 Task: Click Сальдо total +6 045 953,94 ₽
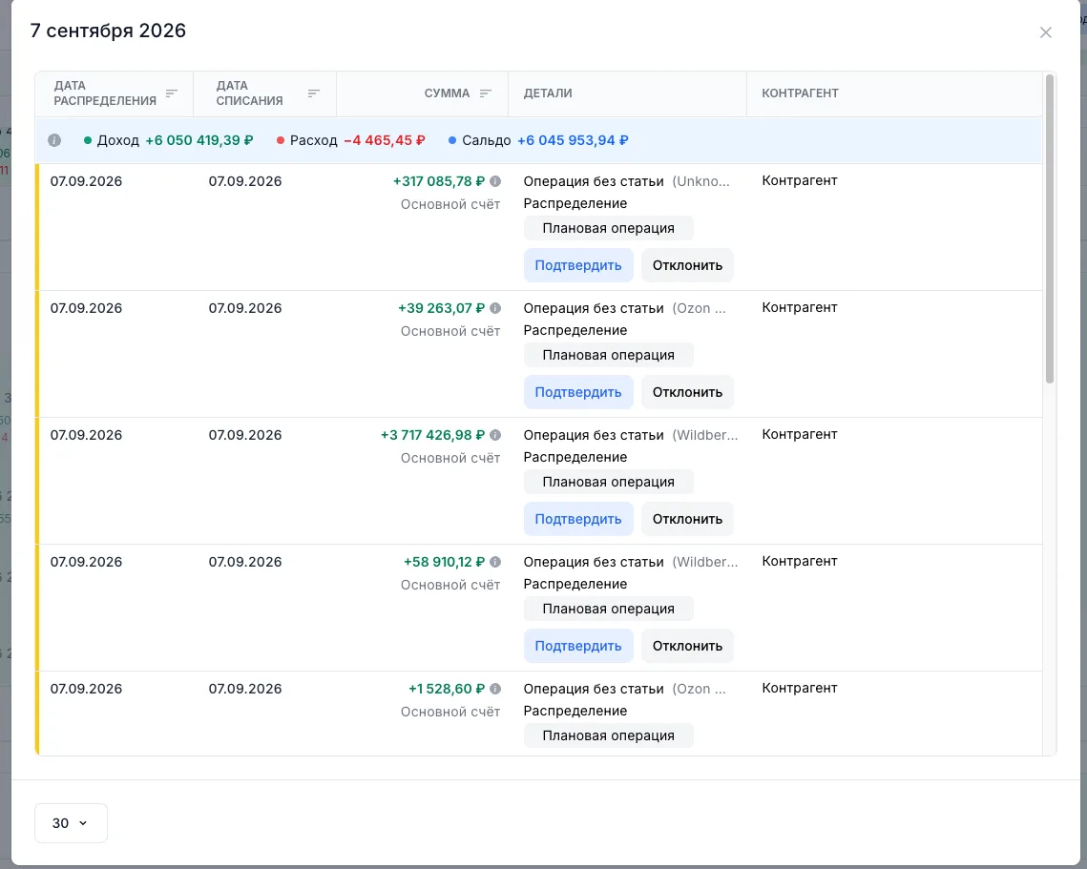pos(573,140)
